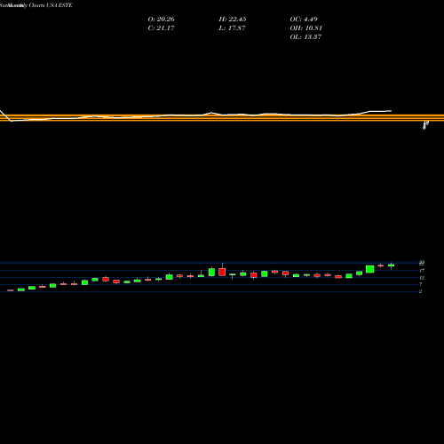This screenshot has height=444, width=444.
Task: Click the price axis label '17'
Action: coord(422,271)
